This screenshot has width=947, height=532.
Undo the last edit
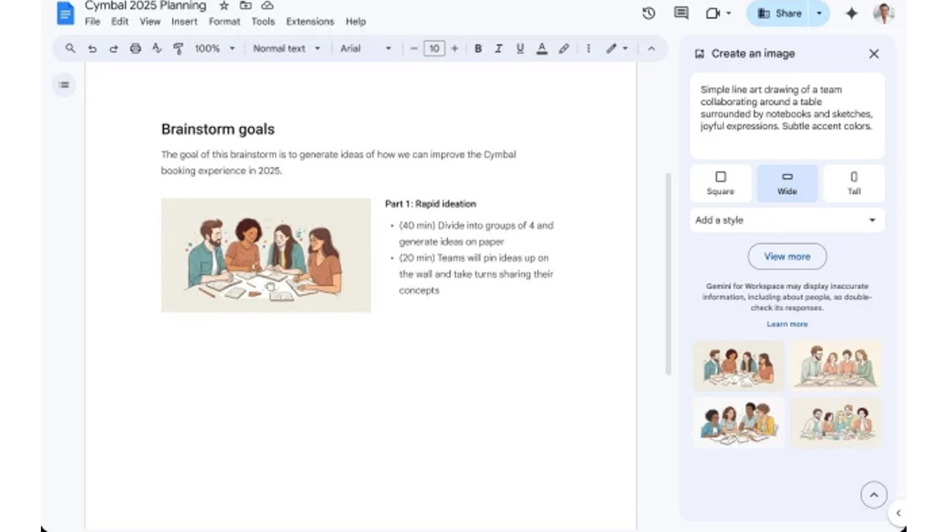(92, 48)
